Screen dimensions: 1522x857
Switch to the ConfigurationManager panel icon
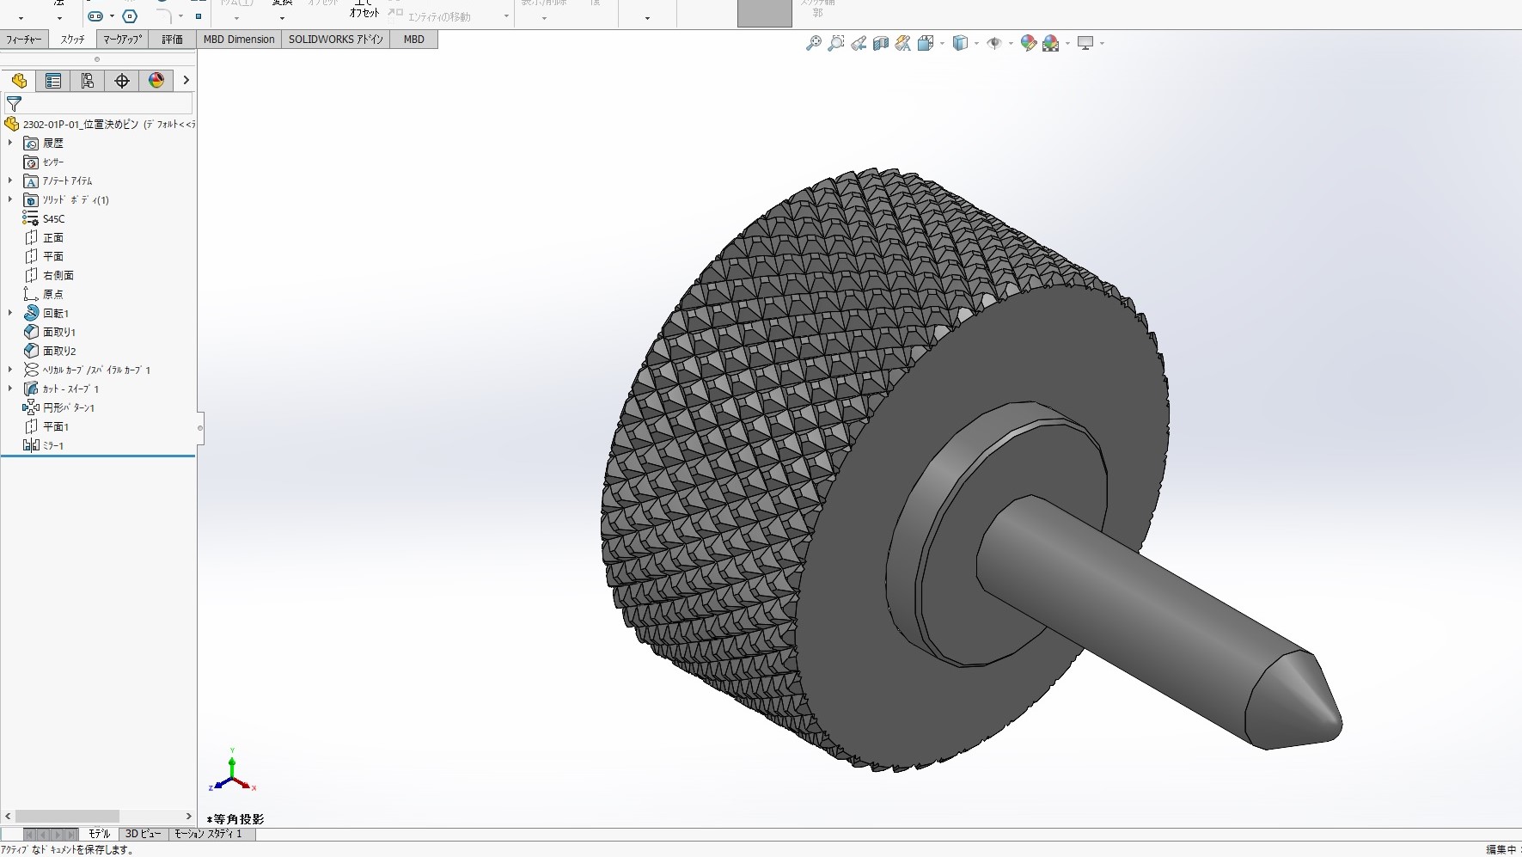click(88, 81)
